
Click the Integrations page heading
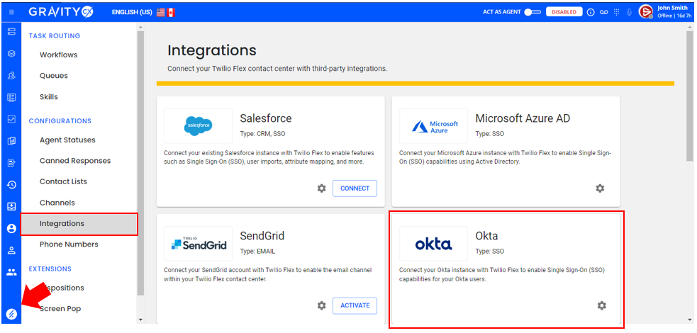point(212,50)
